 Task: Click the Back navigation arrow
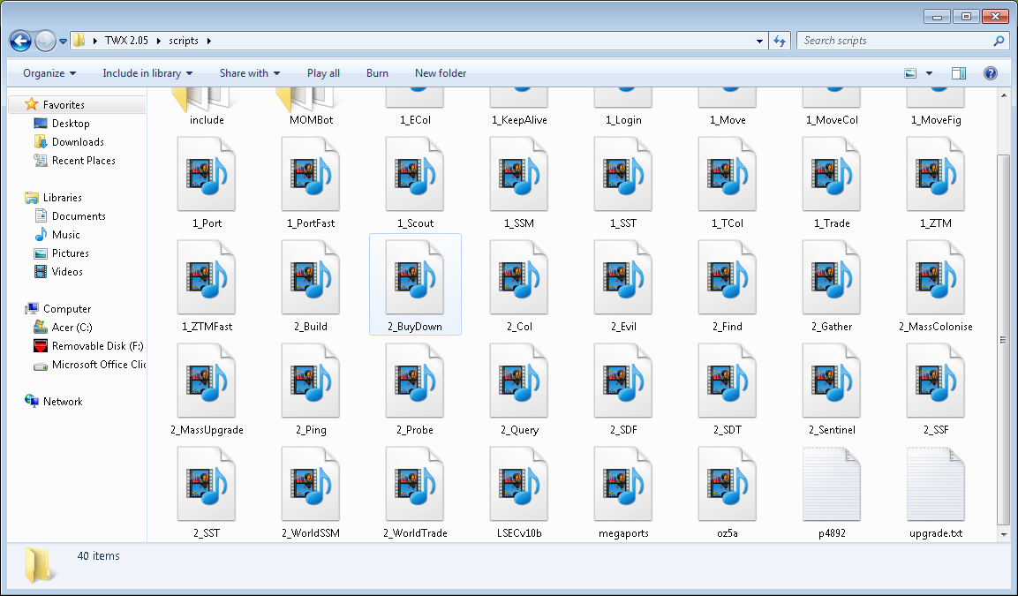click(x=21, y=41)
